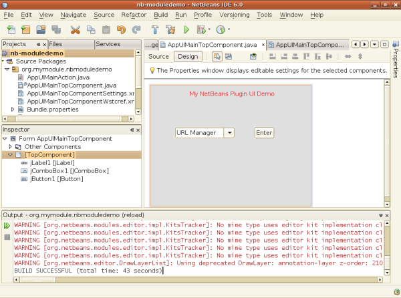Click the Undo arrow icon
401x298 pixels.
click(x=121, y=29)
